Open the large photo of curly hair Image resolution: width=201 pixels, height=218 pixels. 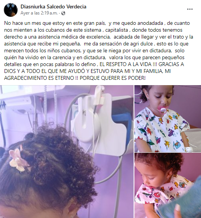point(67,152)
